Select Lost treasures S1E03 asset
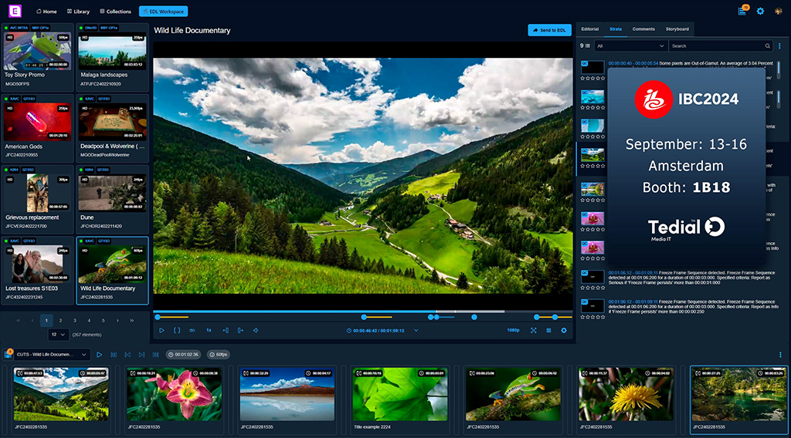The height and width of the screenshot is (438, 791). pyautogui.click(x=37, y=270)
